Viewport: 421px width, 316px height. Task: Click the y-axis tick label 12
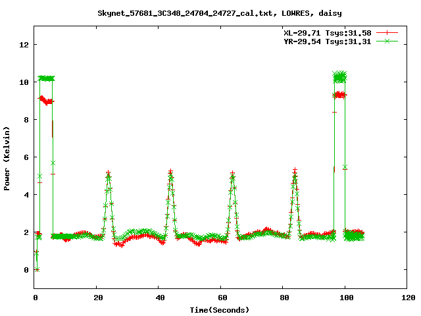pyautogui.click(x=24, y=45)
